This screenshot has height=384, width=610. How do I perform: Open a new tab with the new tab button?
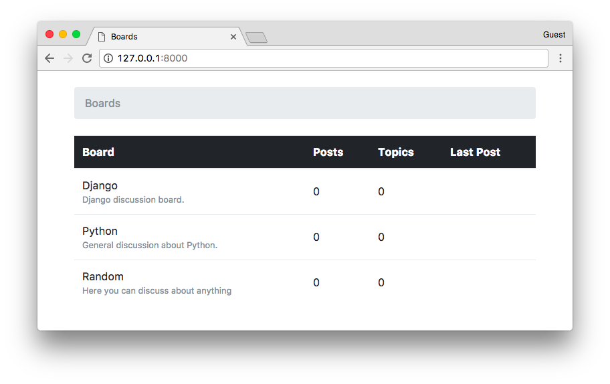[257, 37]
